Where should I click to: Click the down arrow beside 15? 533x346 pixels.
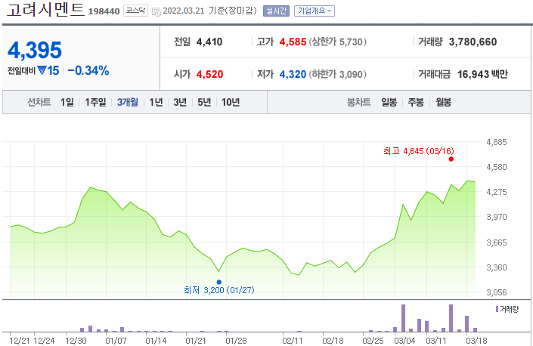[x=42, y=70]
